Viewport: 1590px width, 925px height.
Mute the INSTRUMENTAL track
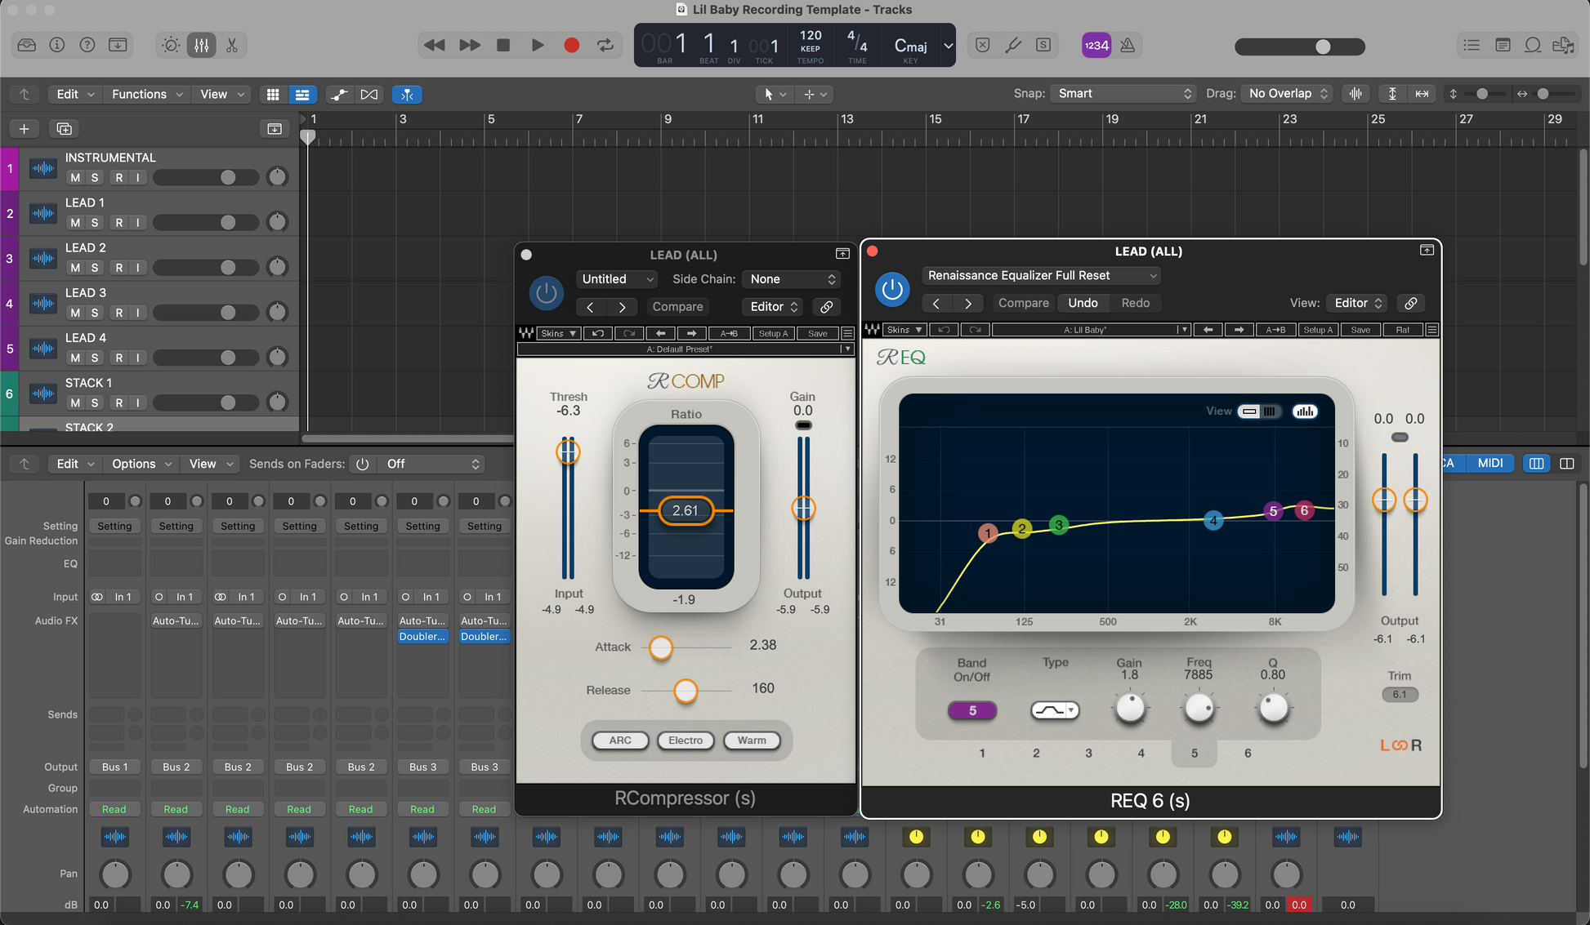click(x=75, y=177)
